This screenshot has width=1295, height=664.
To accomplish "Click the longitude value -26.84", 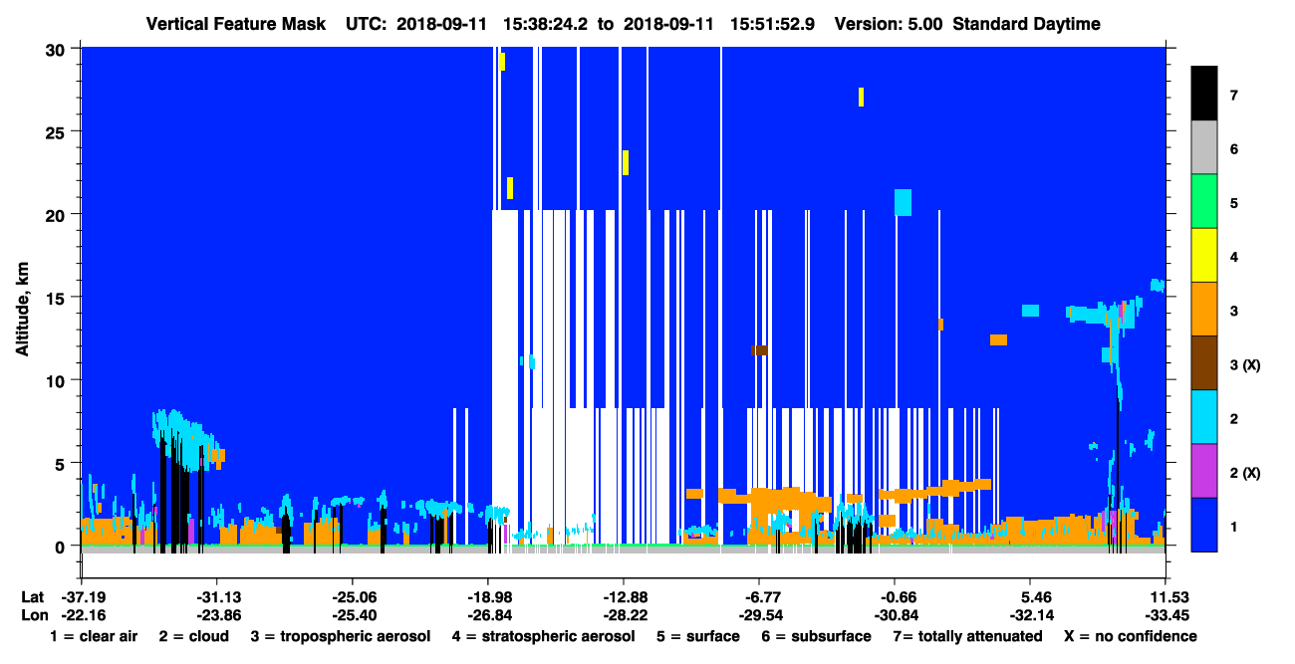I will [487, 615].
